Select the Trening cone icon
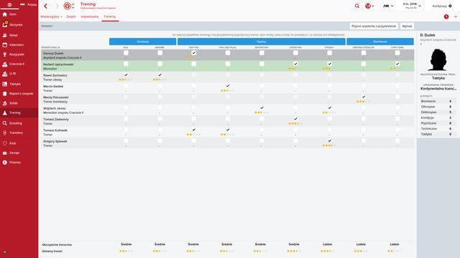Viewport: 460px width, 258px height. (5, 113)
